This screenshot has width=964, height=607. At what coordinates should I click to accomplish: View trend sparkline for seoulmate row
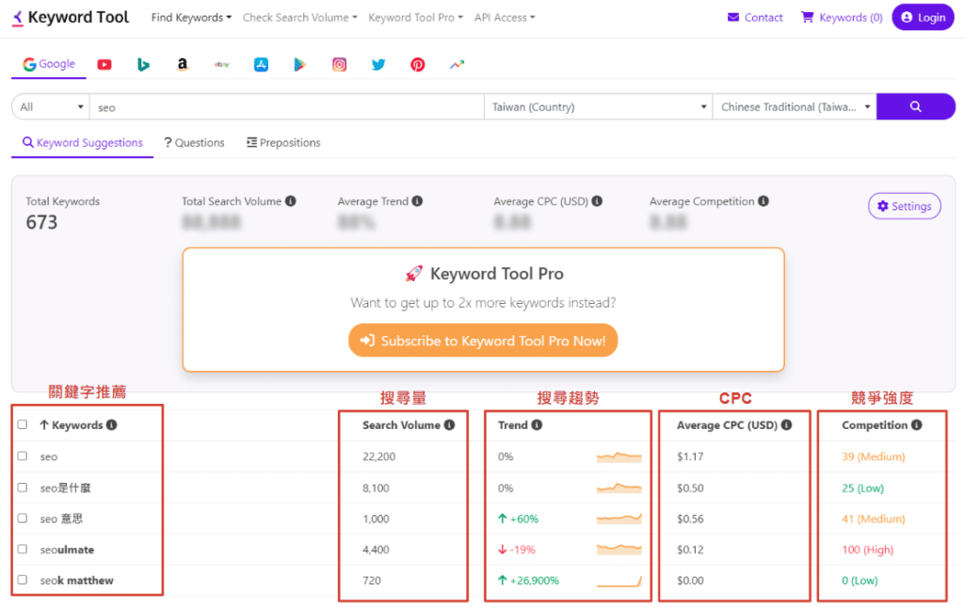pyautogui.click(x=619, y=550)
